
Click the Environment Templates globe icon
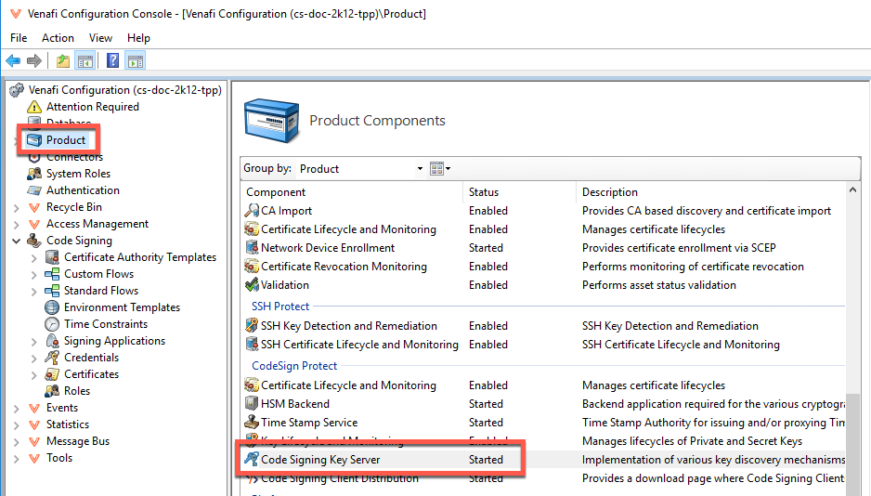tap(52, 307)
